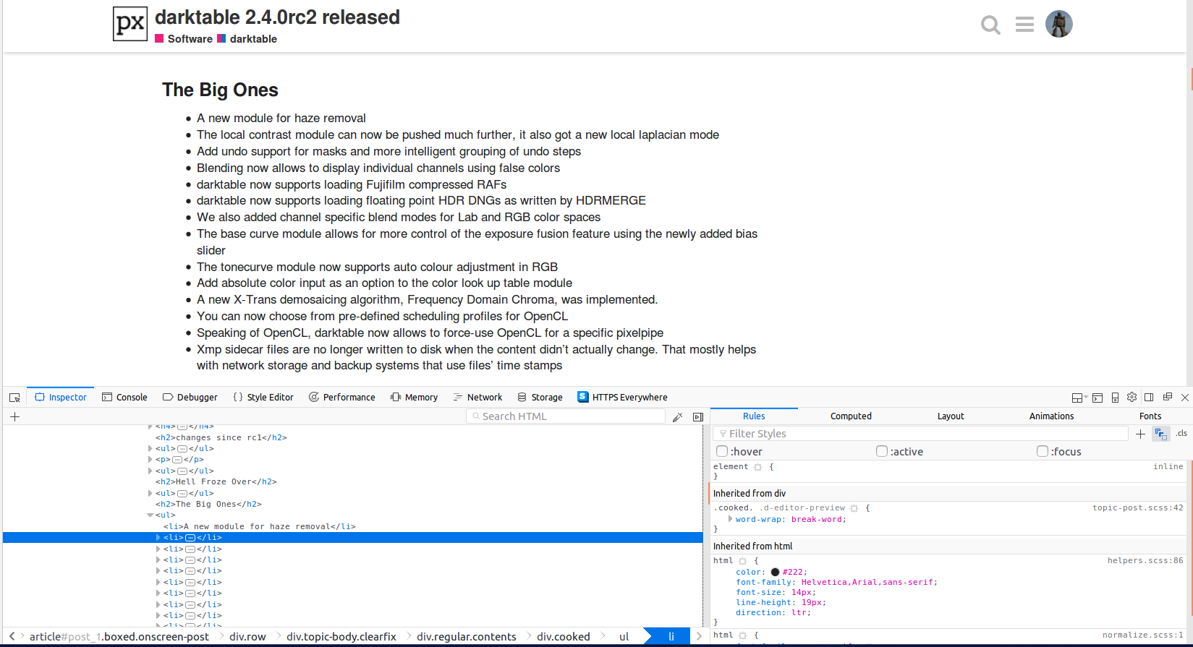Open developer tools settings gear

(1132, 397)
